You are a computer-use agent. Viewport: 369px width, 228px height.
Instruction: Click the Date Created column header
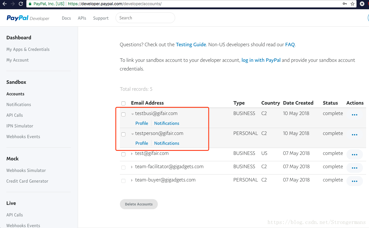coord(298,103)
